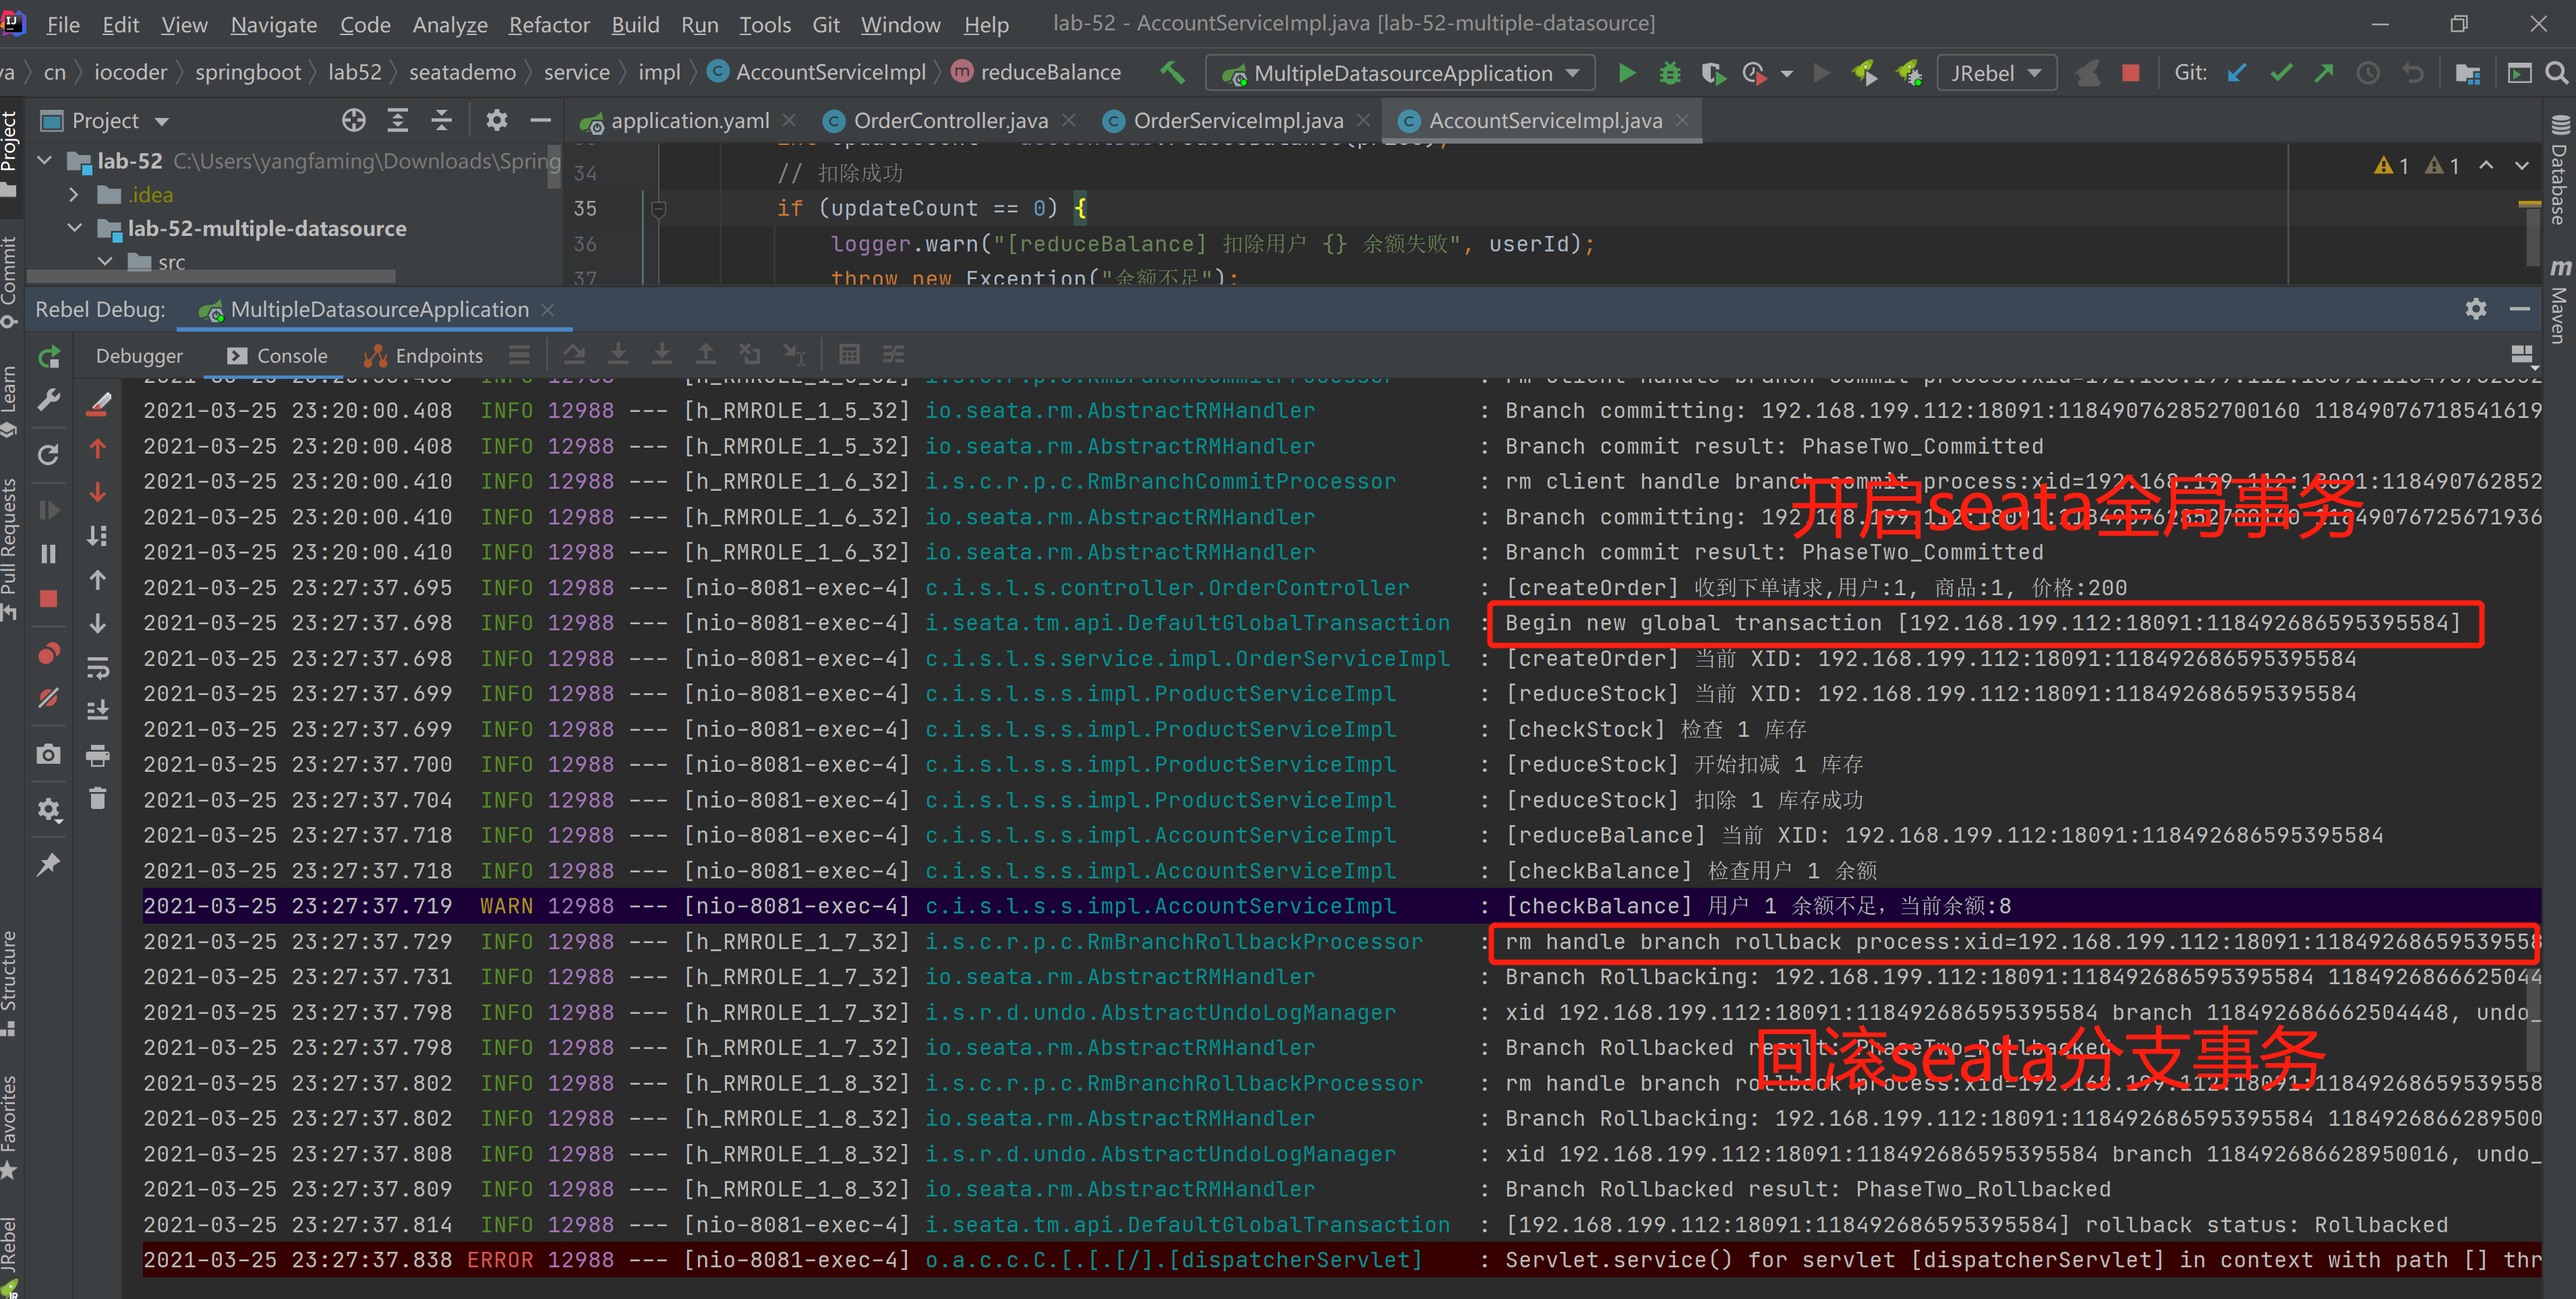Toggle soft-wrap in console sidebar
This screenshot has height=1299, width=2576.
tap(97, 667)
